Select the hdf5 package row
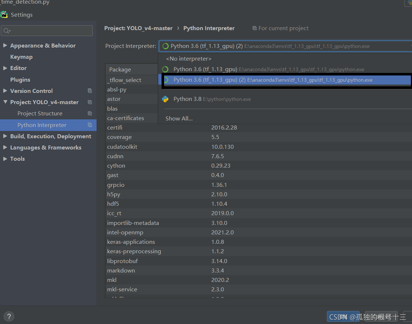Viewport: 412px width, 324px height. [x=259, y=204]
